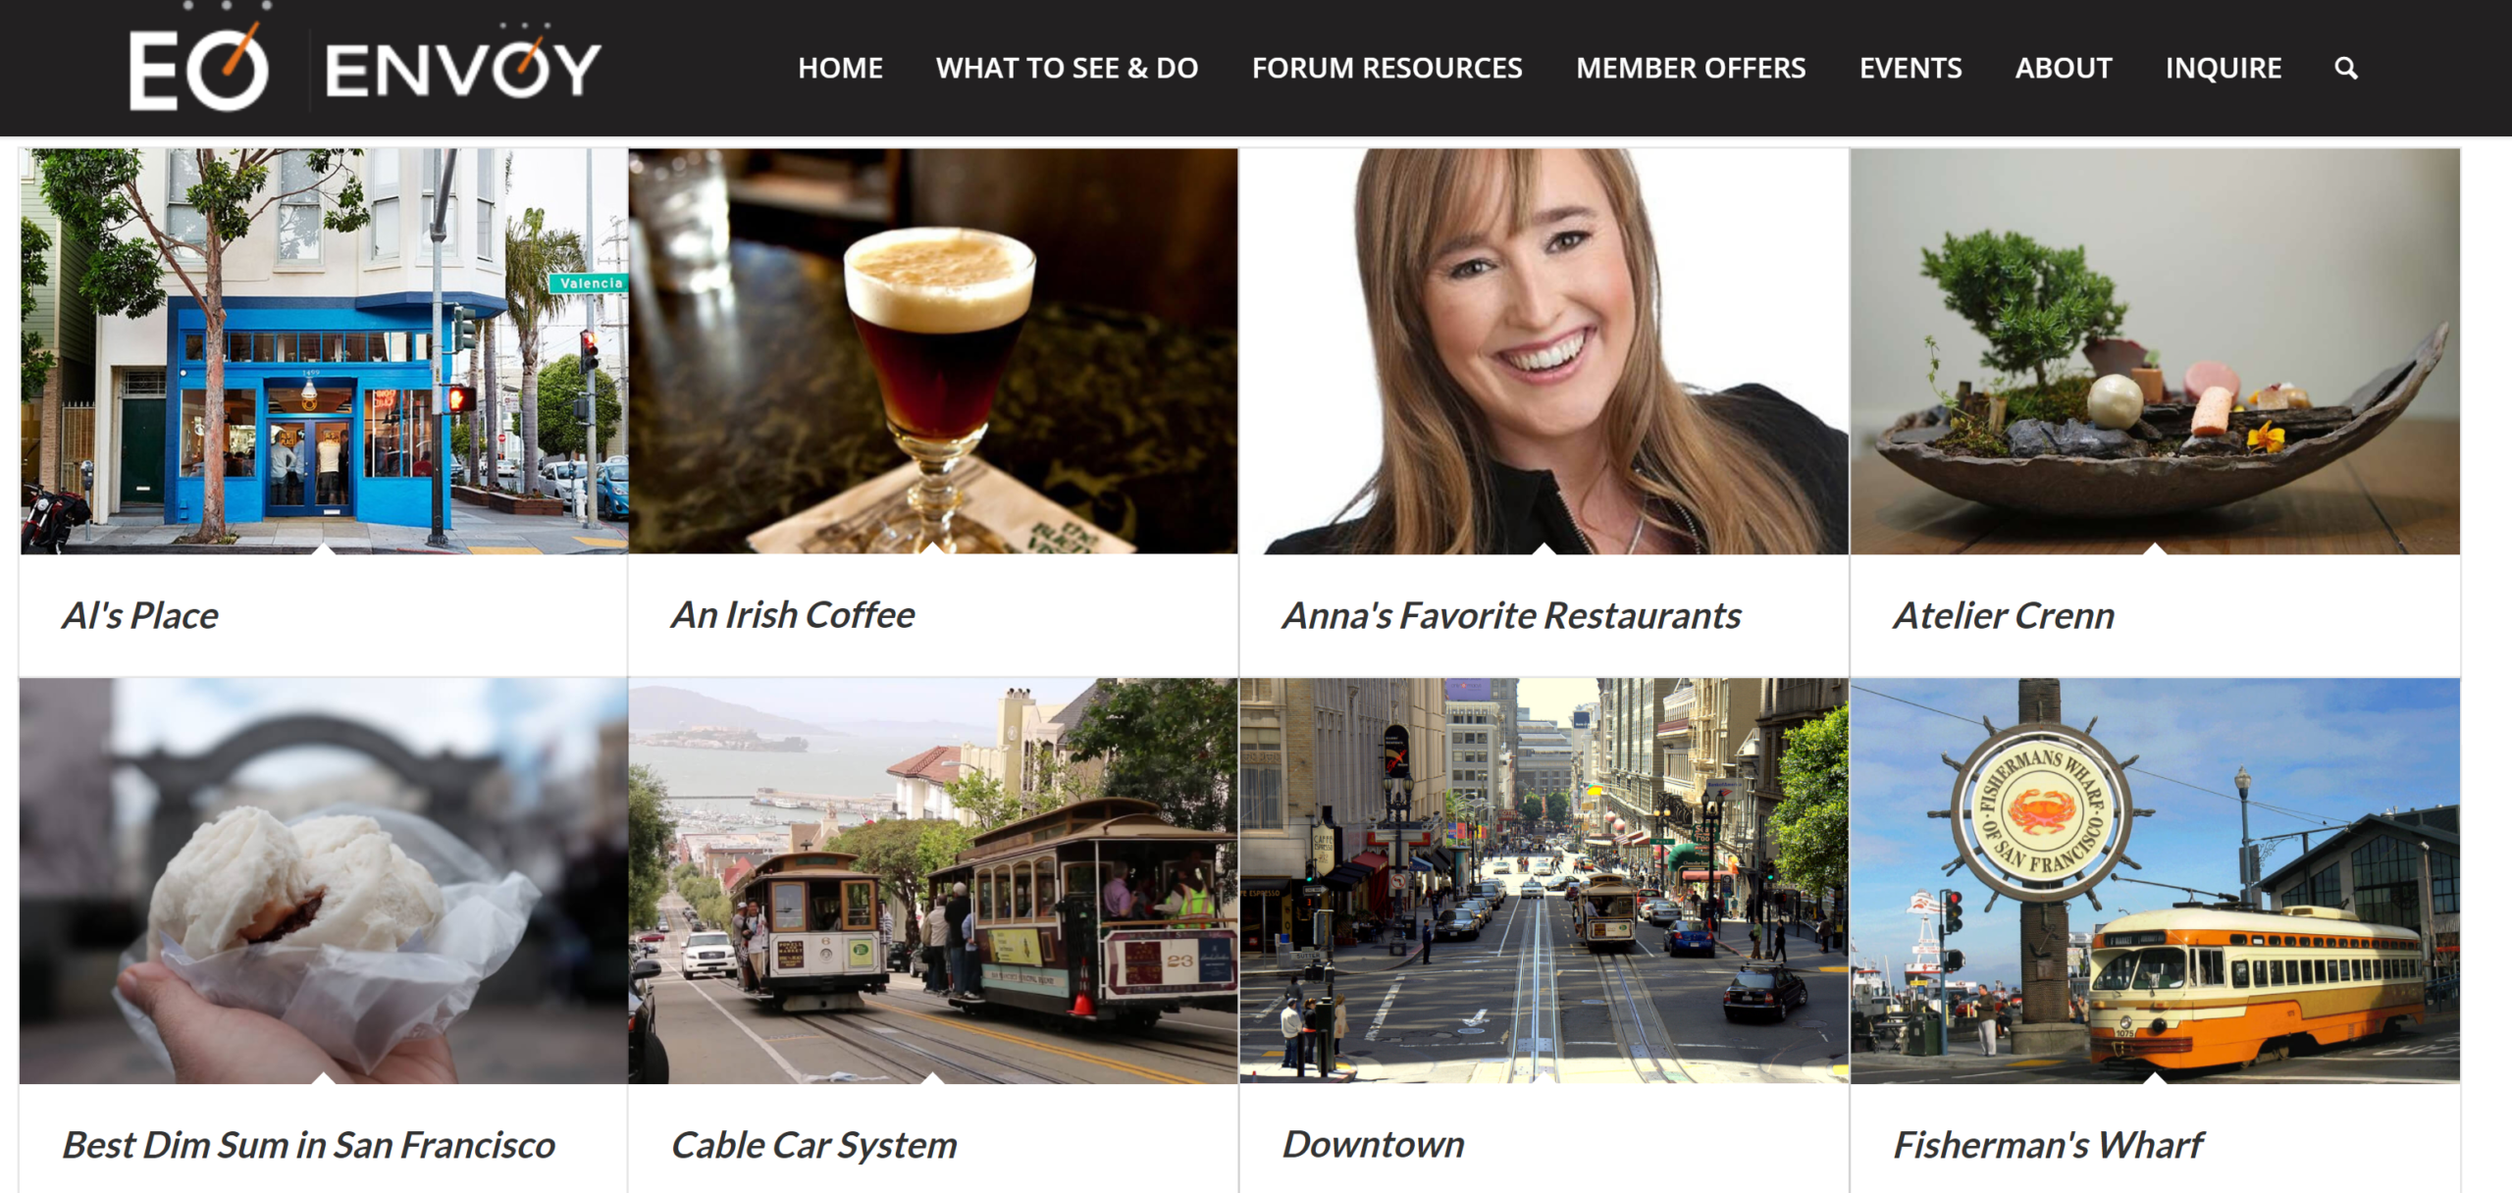2512x1193 pixels.
Task: Open the dim sum bun photo
Action: 323,881
